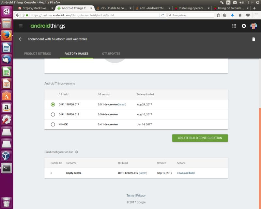Switch to stackoverflow Gmail browser tab
Viewport: 261px width, 209px height.
point(36,8)
